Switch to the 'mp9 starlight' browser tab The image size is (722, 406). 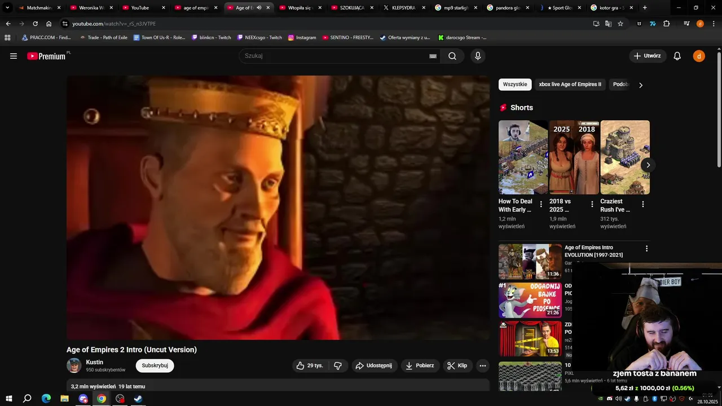(456, 8)
